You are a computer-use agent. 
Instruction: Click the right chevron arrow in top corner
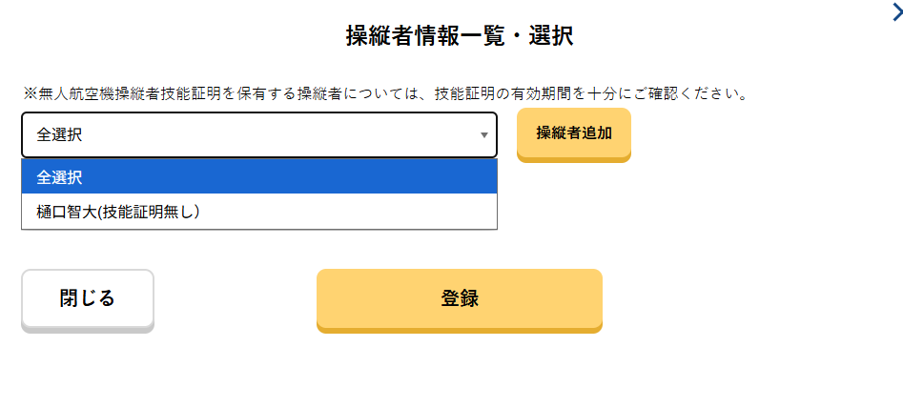coord(894,11)
